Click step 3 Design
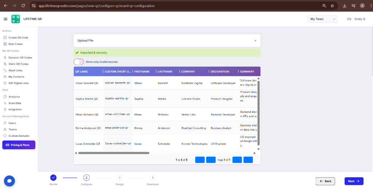Screen dimensions: 373x190 [x=119, y=178]
